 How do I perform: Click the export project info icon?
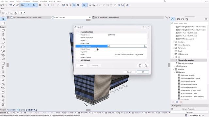(146, 66)
